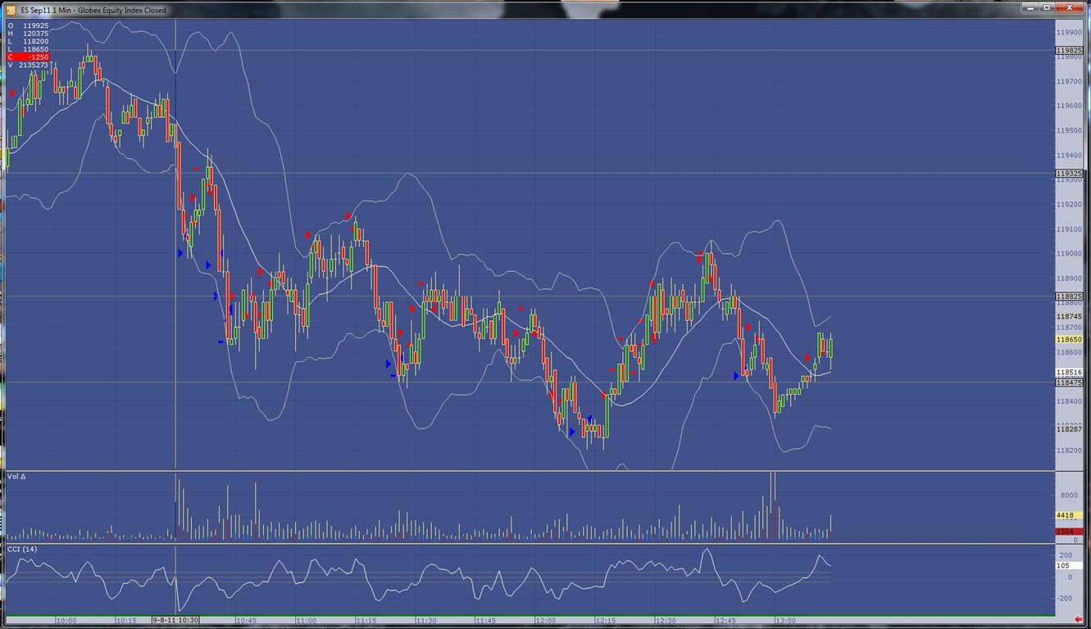Screen dimensions: 1091x629
Task: Click the 119400 price axis tick
Action: coord(1069,155)
